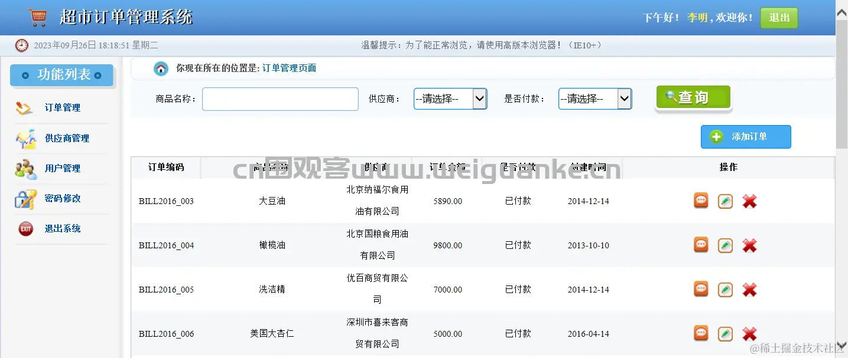The height and width of the screenshot is (358, 848).
Task: Click 已付款 status for BILL2016_003
Action: (518, 201)
